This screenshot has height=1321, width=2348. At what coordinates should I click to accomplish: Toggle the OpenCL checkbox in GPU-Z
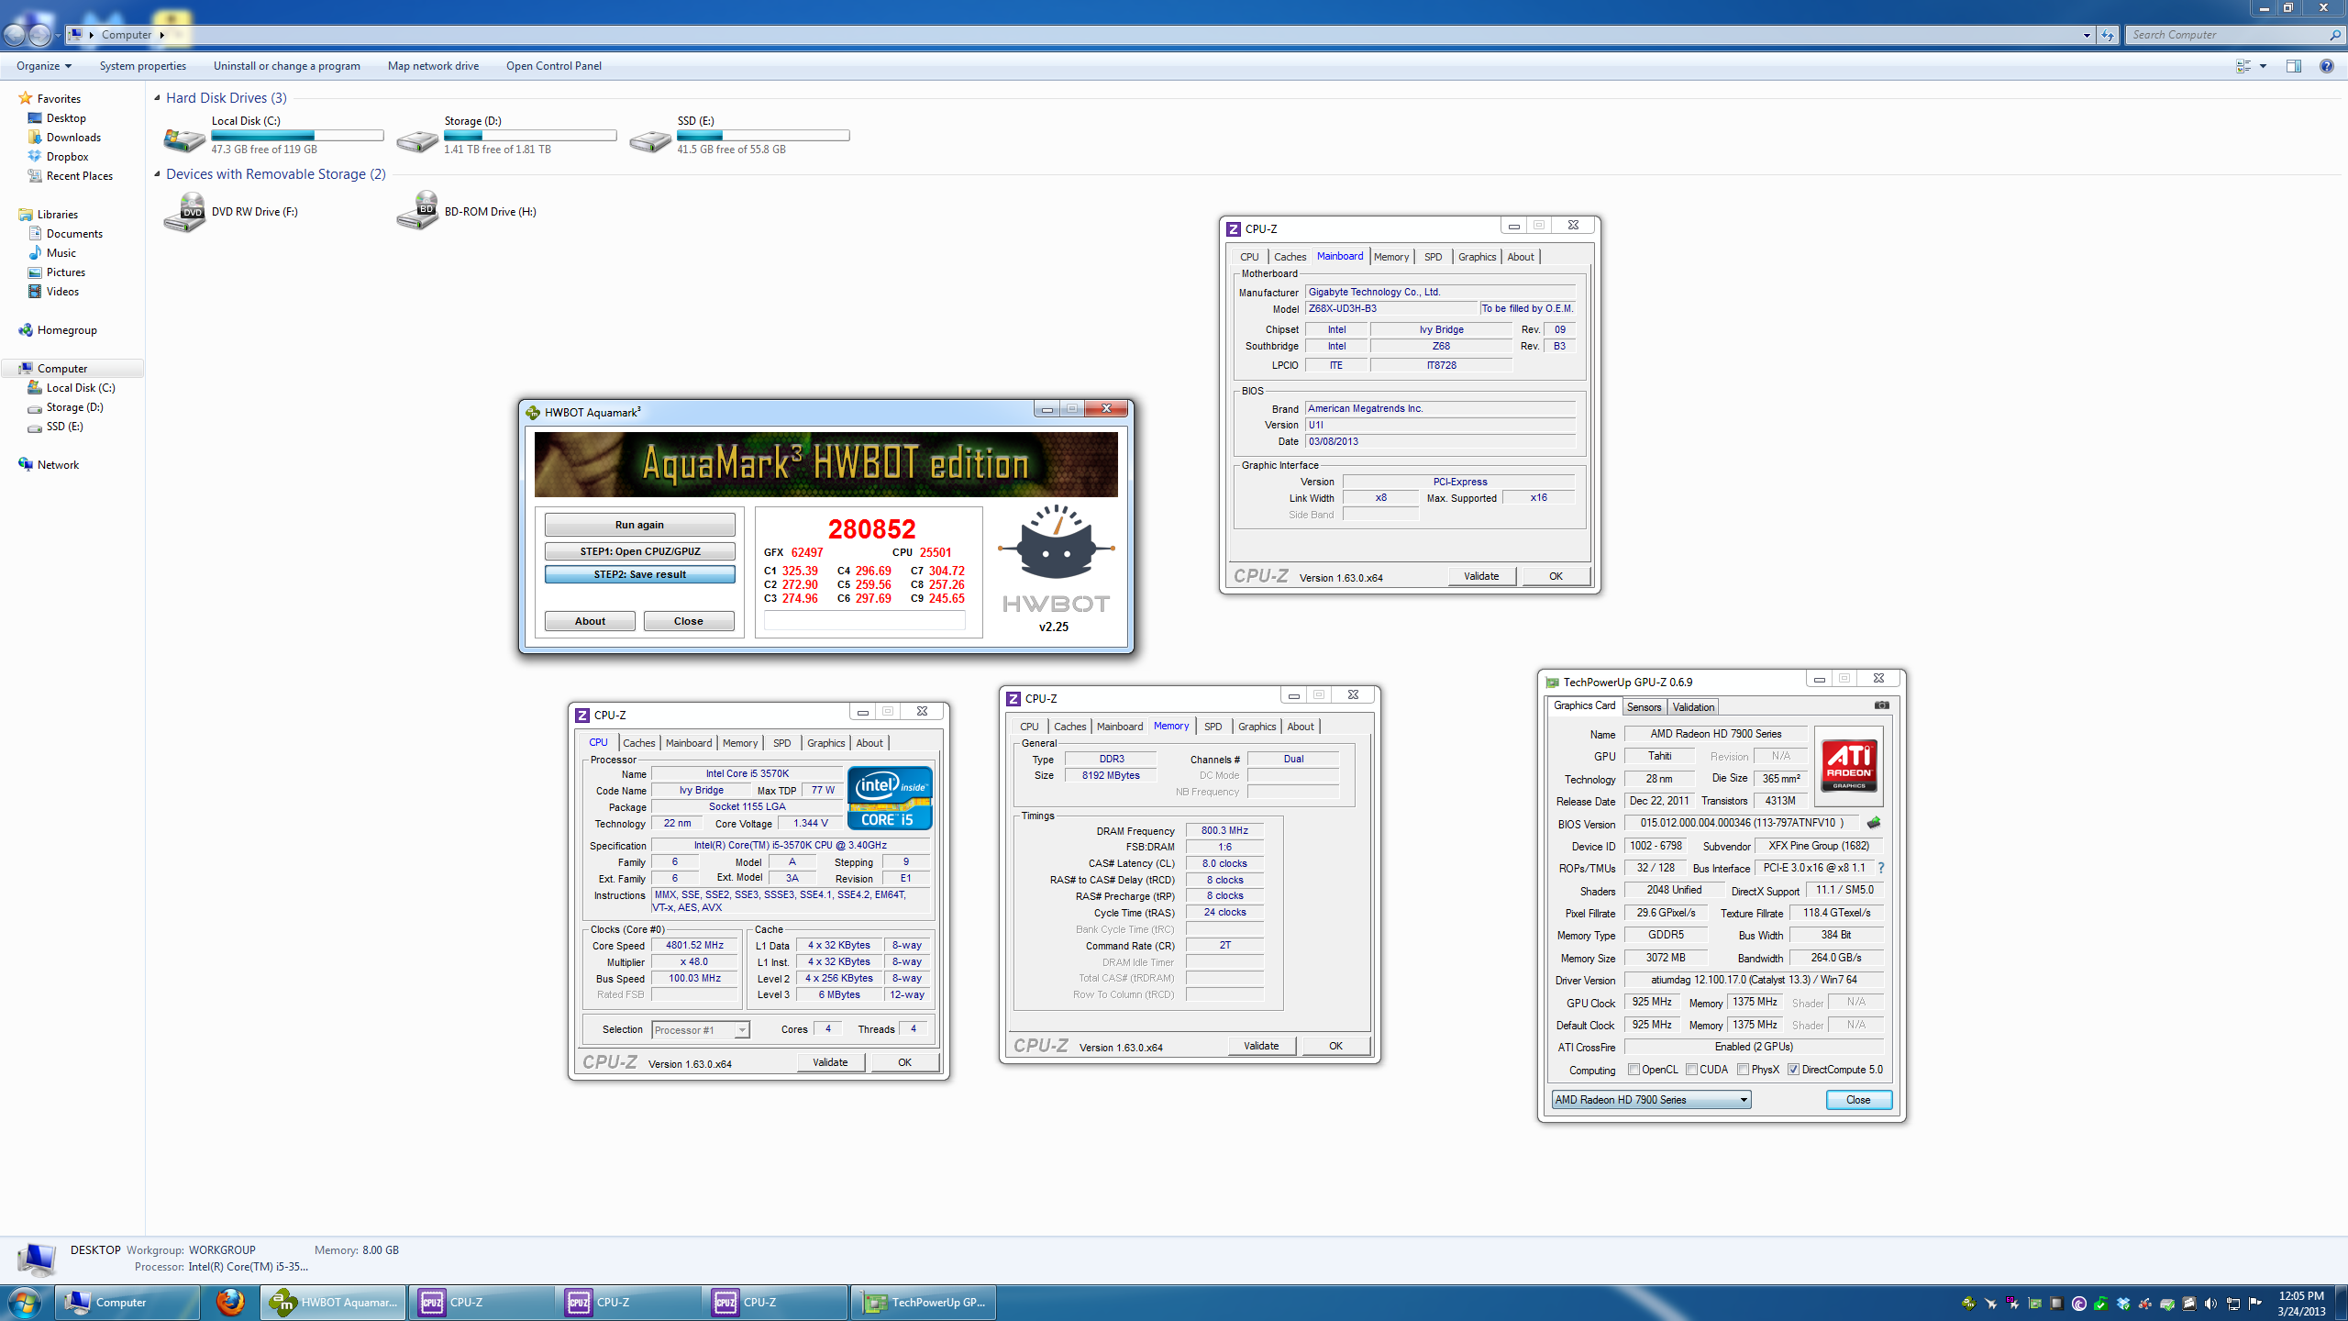(x=1634, y=1070)
